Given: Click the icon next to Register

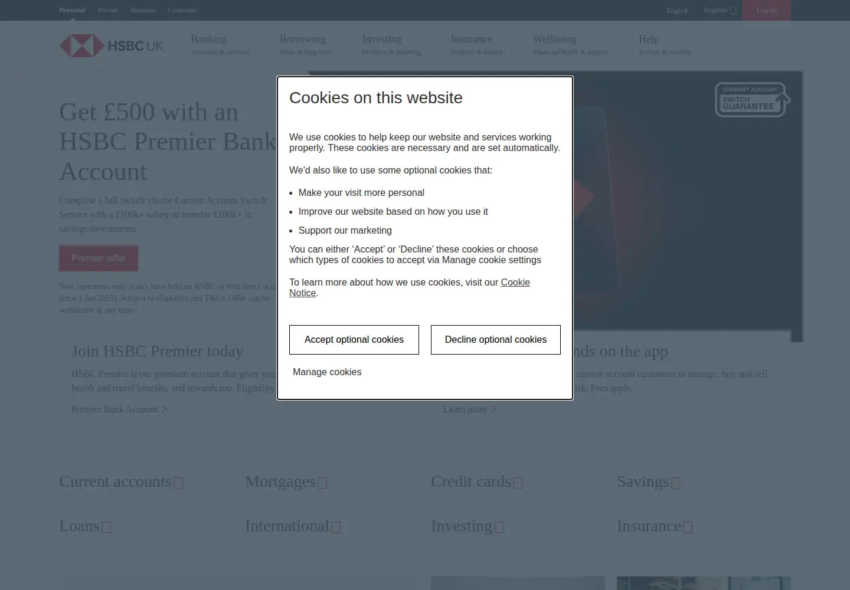Looking at the screenshot, I should pyautogui.click(x=733, y=11).
